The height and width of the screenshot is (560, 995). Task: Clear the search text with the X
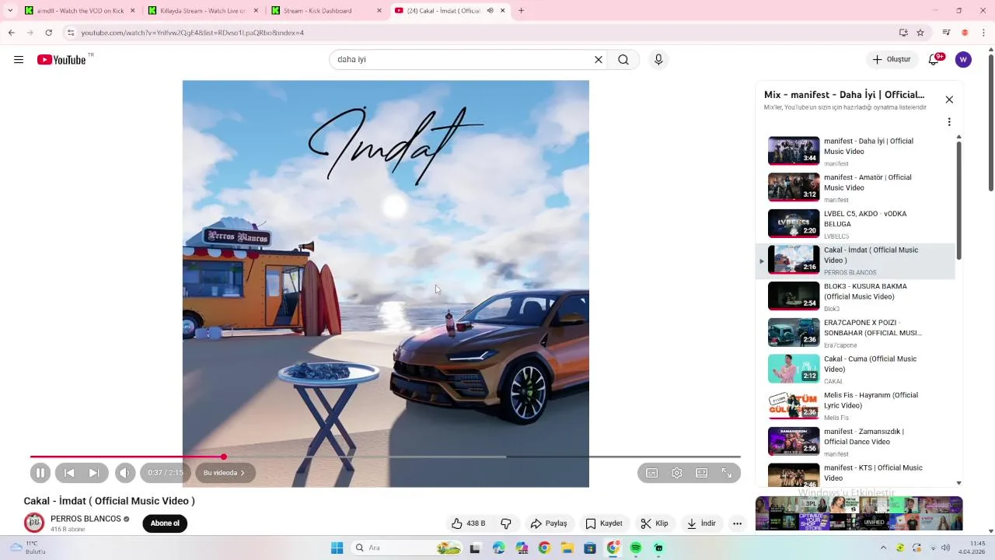[x=599, y=60]
